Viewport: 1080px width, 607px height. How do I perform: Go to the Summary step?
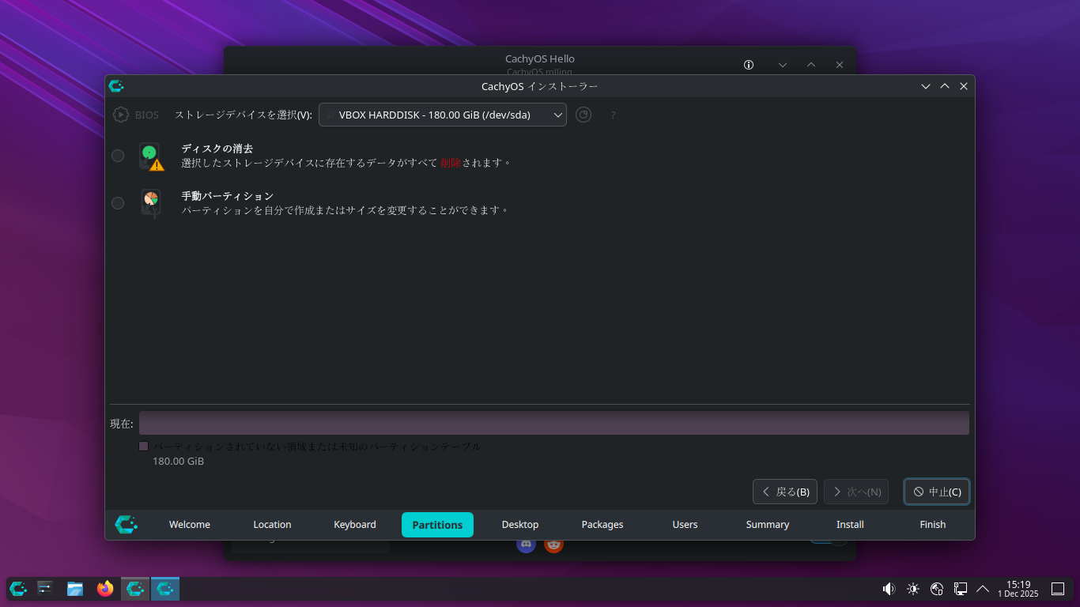pos(768,525)
